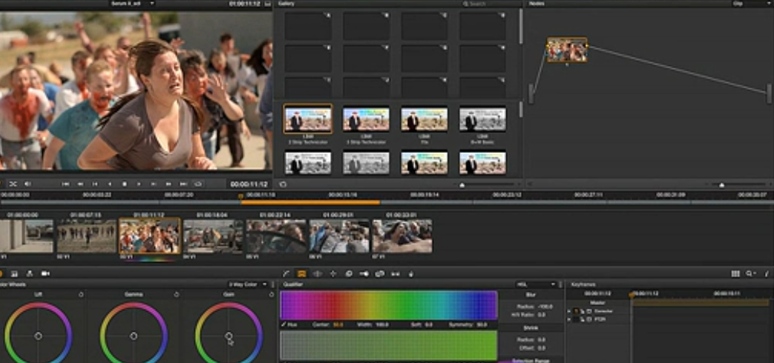The width and height of the screenshot is (774, 363).
Task: Open the Power Window palette icon
Action: coord(318,274)
